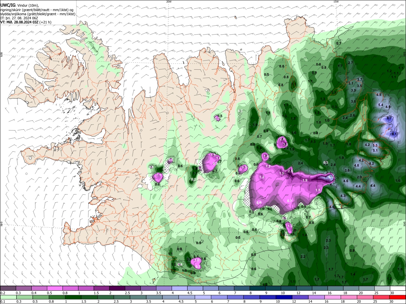Screen dimensions: 406x304
Task: Click the 4.3 value near the southeast coast
Action: pyautogui.click(x=343, y=196)
